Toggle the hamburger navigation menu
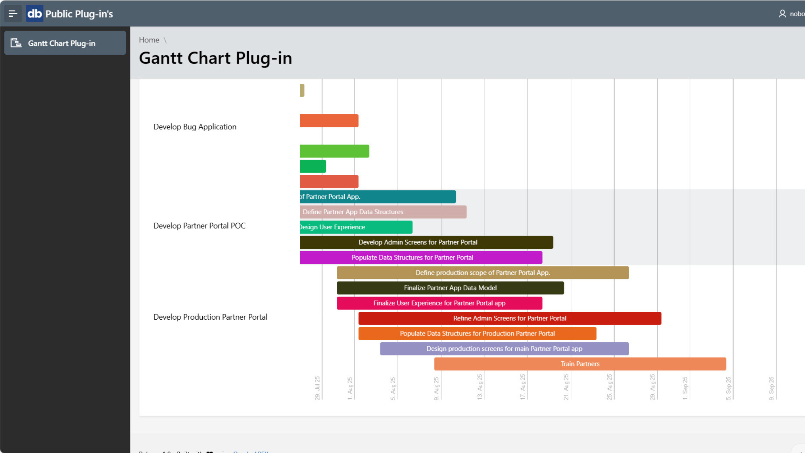805x453 pixels. pos(13,14)
